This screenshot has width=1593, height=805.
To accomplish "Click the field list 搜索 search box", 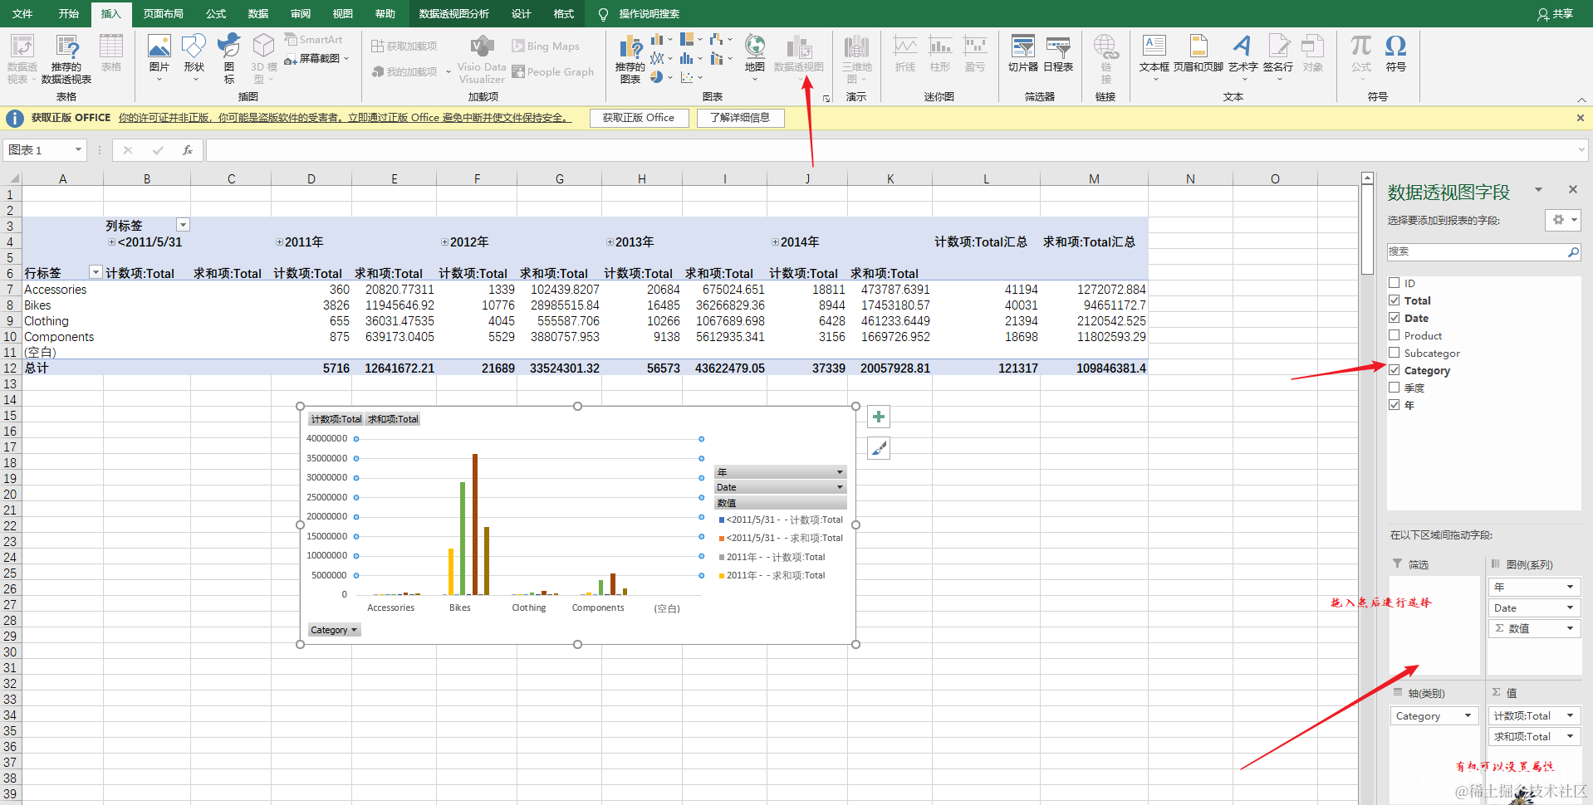I will [x=1477, y=251].
